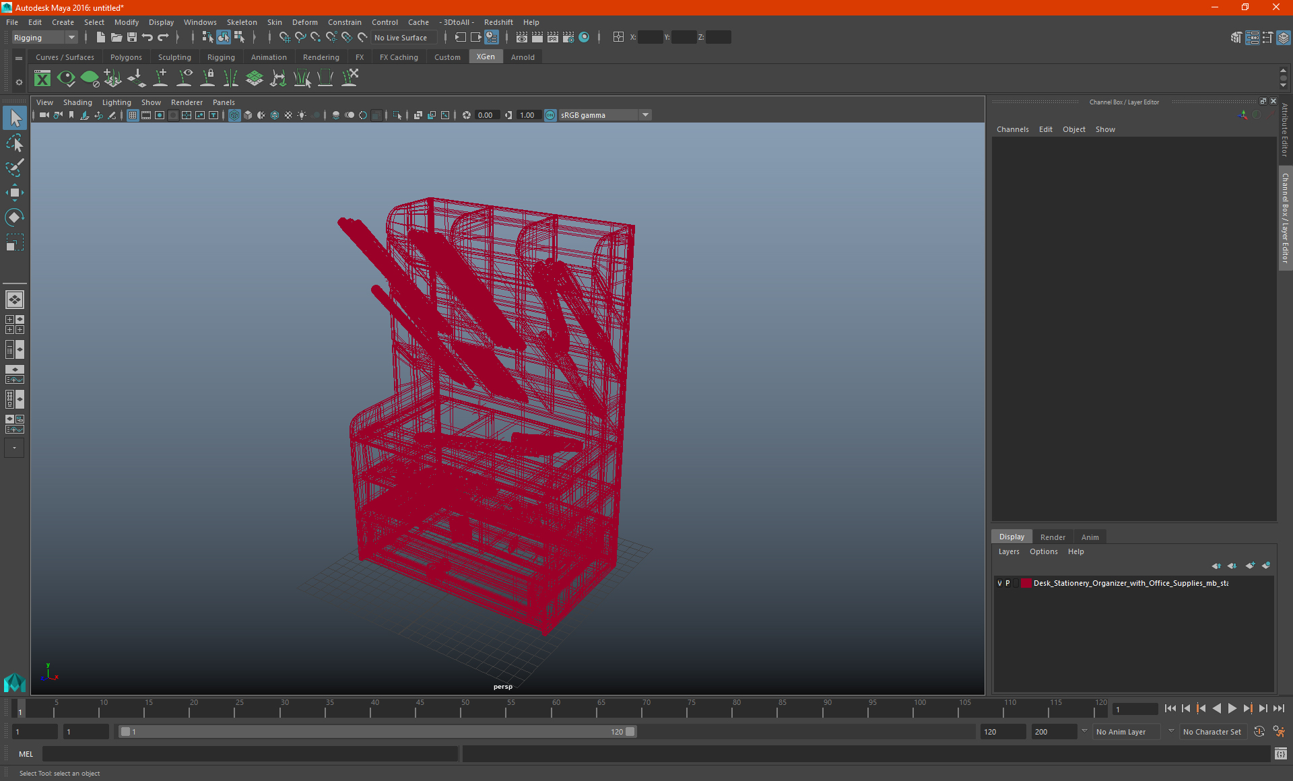Viewport: 1293px width, 781px height.
Task: Open Options menu in Layer Editor
Action: click(x=1043, y=551)
